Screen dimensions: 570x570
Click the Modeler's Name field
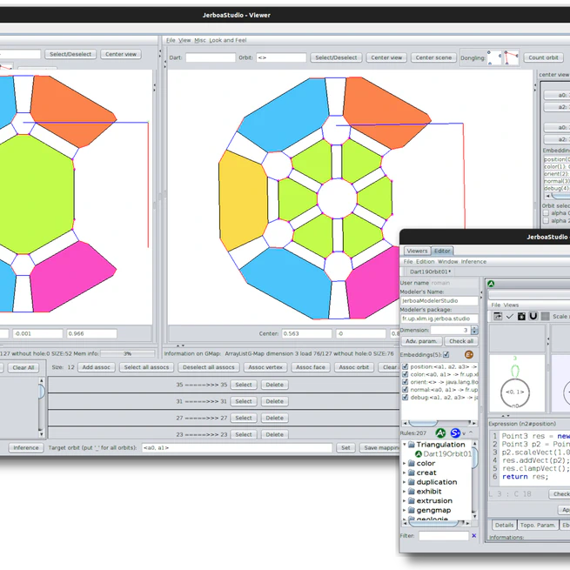[439, 300]
